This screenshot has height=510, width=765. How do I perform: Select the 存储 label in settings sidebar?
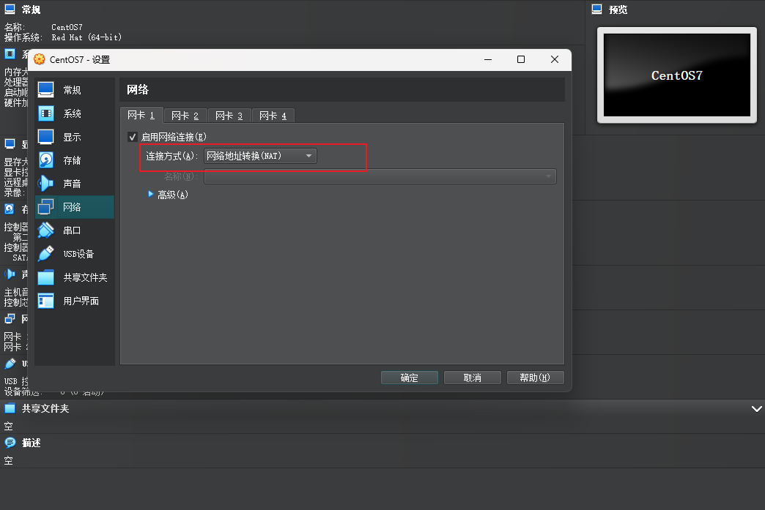click(73, 160)
